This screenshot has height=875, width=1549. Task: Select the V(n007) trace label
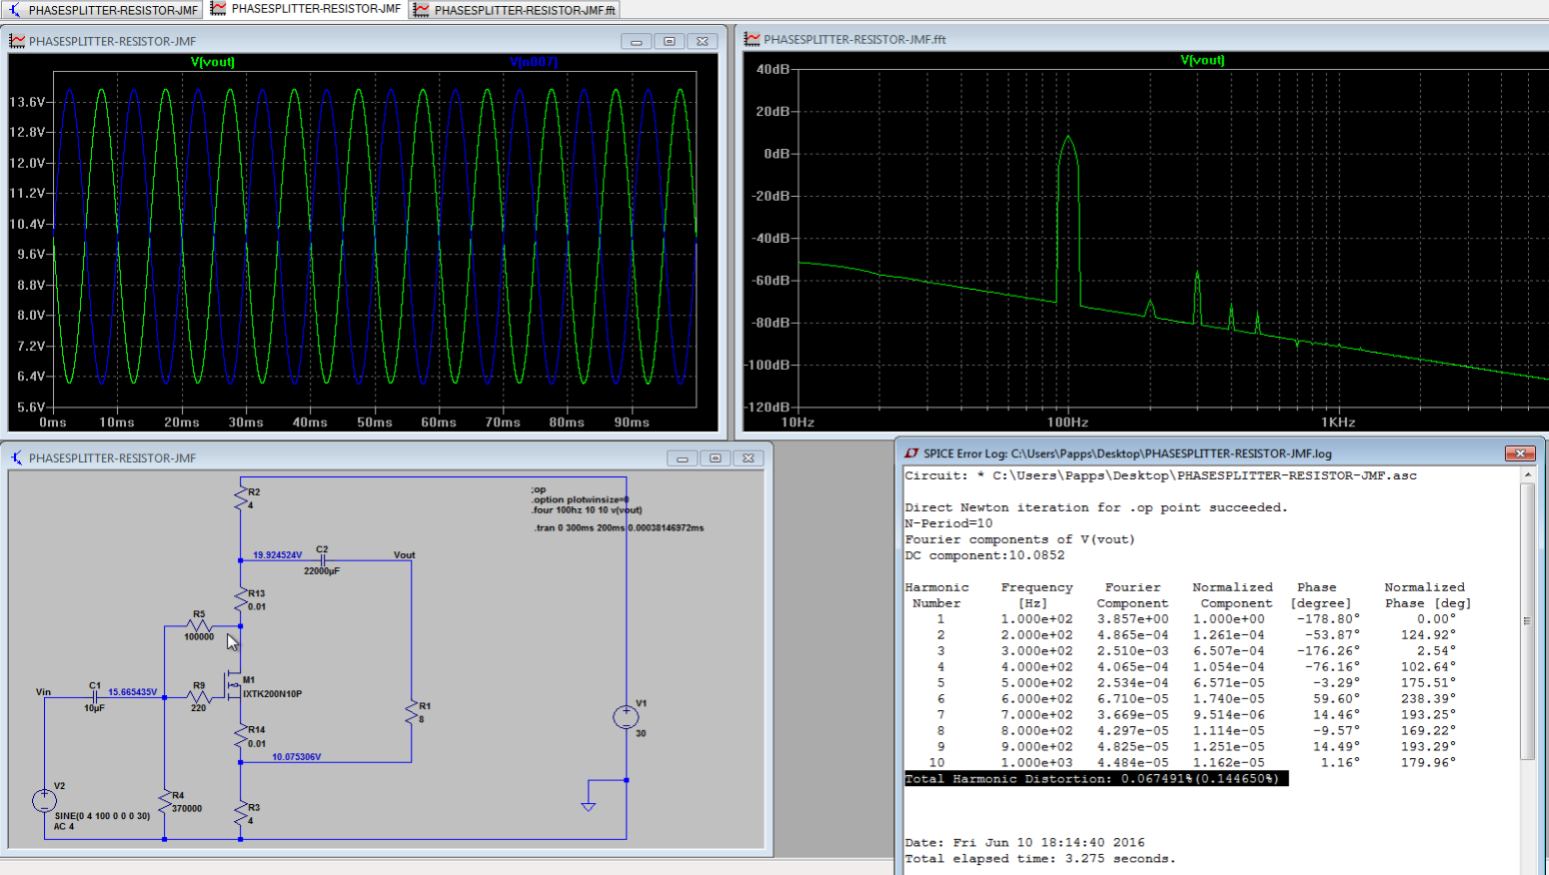[x=534, y=62]
